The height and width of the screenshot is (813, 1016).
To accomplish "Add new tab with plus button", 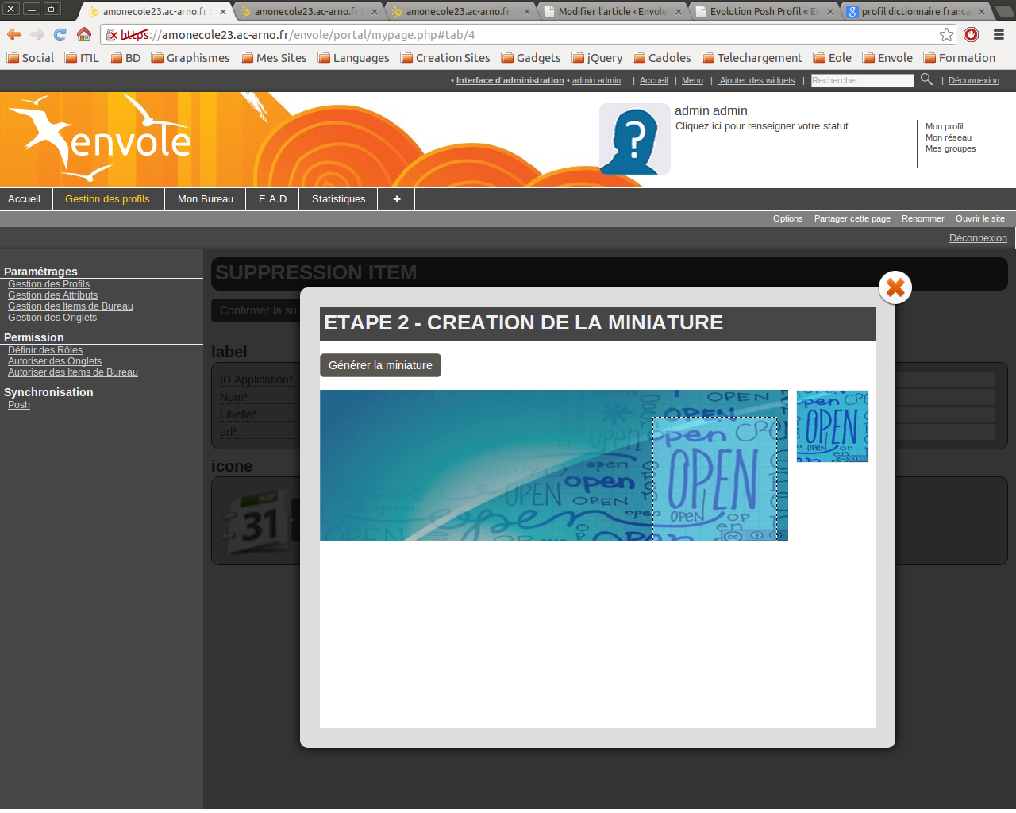I will tap(396, 199).
